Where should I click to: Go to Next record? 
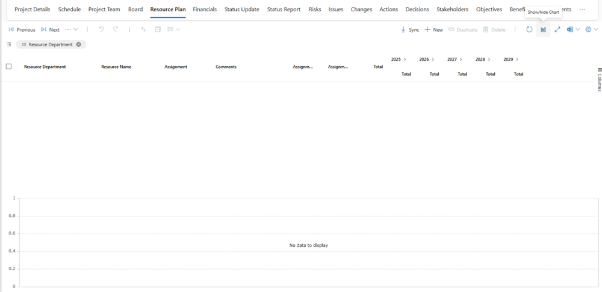[51, 29]
